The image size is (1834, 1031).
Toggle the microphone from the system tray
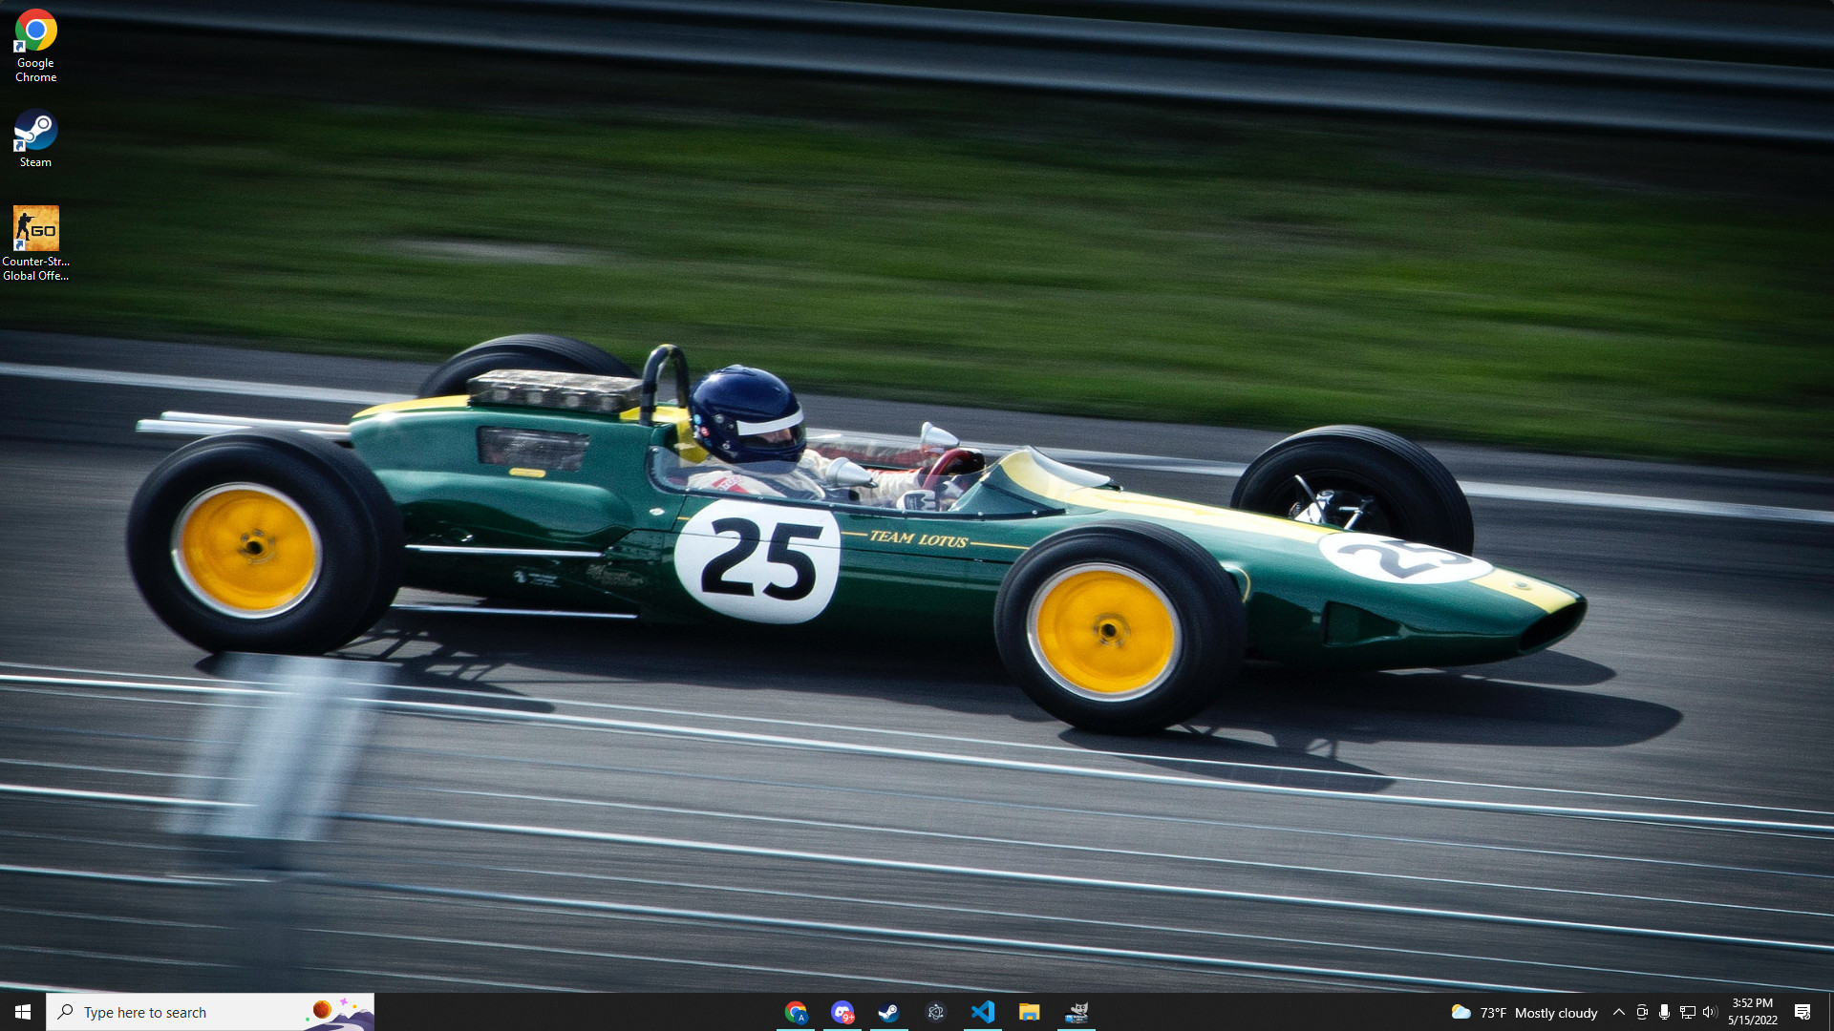(x=1665, y=1012)
